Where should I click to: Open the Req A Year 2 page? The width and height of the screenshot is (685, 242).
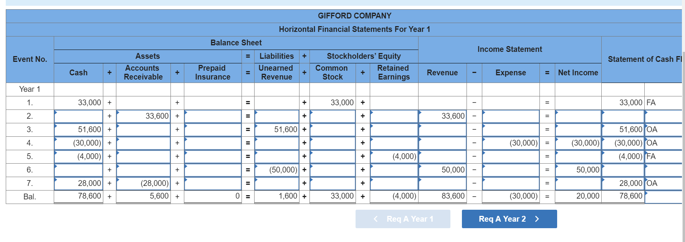coord(509,219)
